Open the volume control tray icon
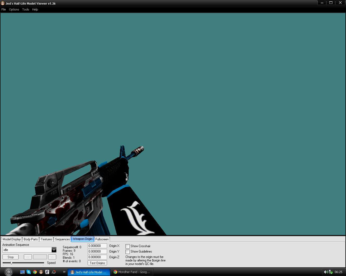The height and width of the screenshot is (276, 346). (326, 272)
